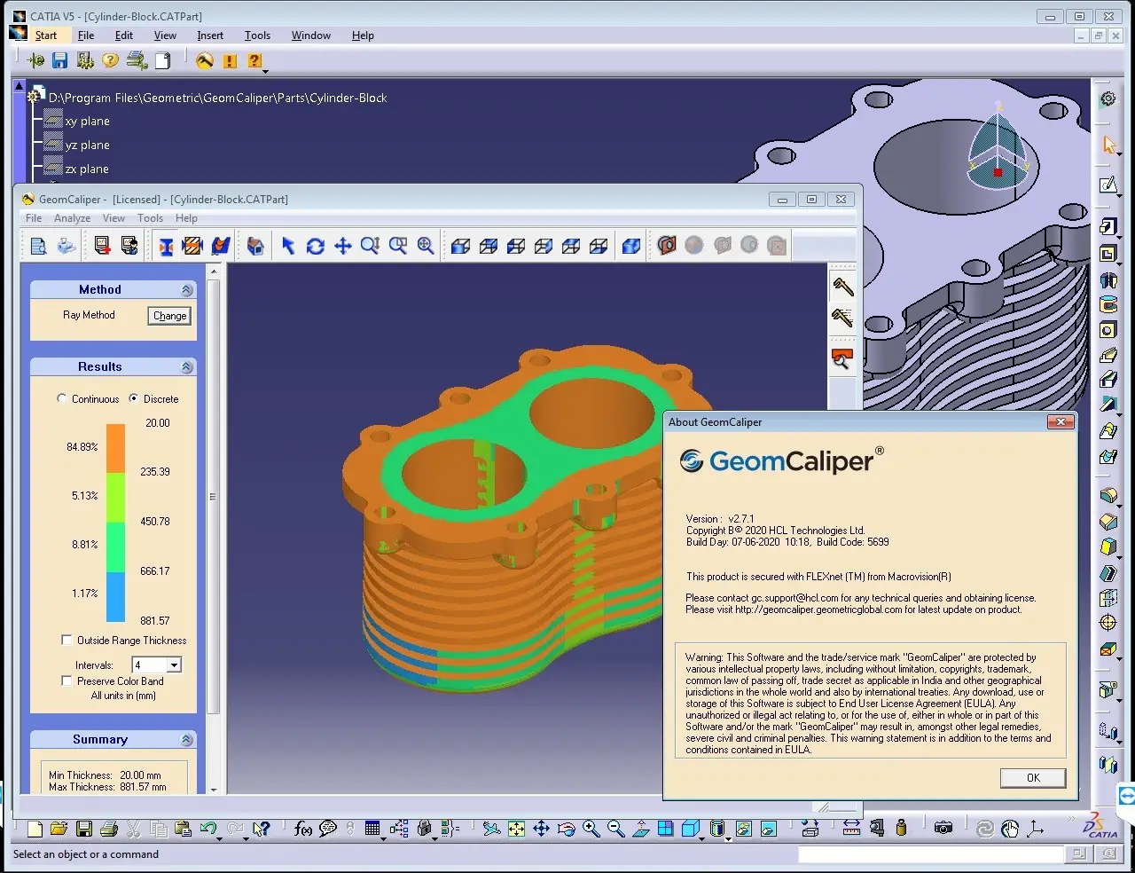Screen dimensions: 1135x873
Task: Open CATIA Window menu
Action: (x=311, y=35)
